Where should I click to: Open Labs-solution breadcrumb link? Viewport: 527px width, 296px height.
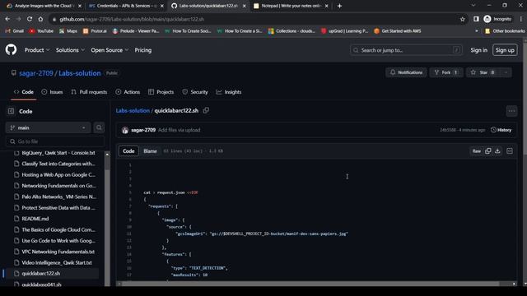(x=133, y=110)
